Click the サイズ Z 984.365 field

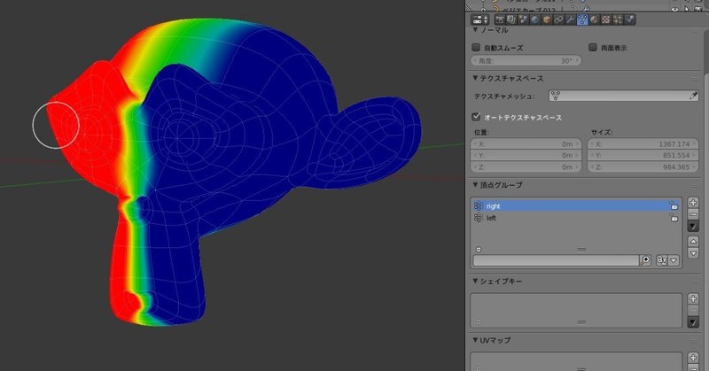[x=643, y=166]
